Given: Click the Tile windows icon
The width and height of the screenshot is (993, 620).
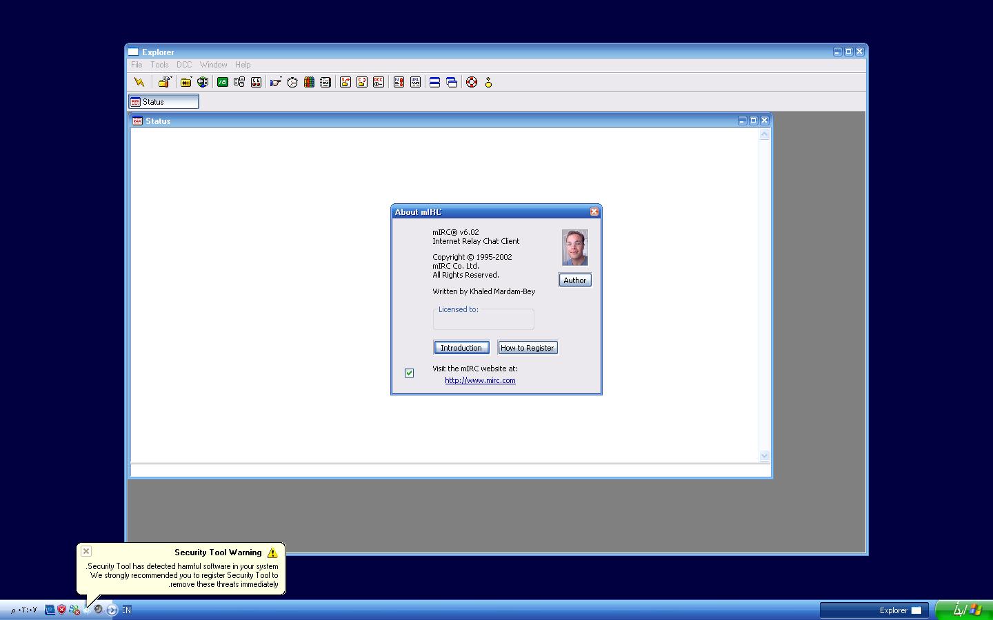Looking at the screenshot, I should 435,82.
